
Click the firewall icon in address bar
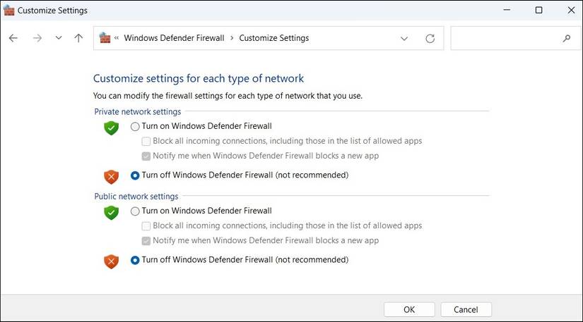[x=105, y=38]
